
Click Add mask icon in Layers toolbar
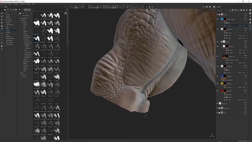(233, 10)
